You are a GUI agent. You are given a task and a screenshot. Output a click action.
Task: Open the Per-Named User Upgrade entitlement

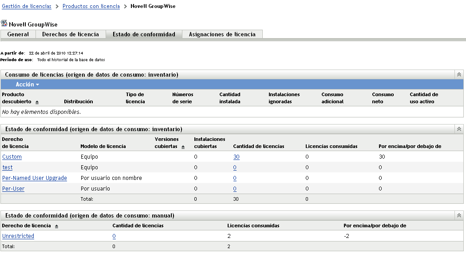(35, 178)
